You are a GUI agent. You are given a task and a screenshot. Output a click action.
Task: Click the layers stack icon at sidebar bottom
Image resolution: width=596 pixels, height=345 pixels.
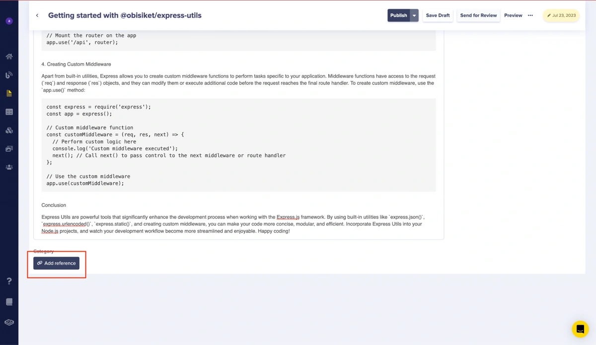[x=9, y=322]
